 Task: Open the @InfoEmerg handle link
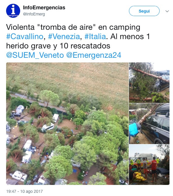click(34, 14)
